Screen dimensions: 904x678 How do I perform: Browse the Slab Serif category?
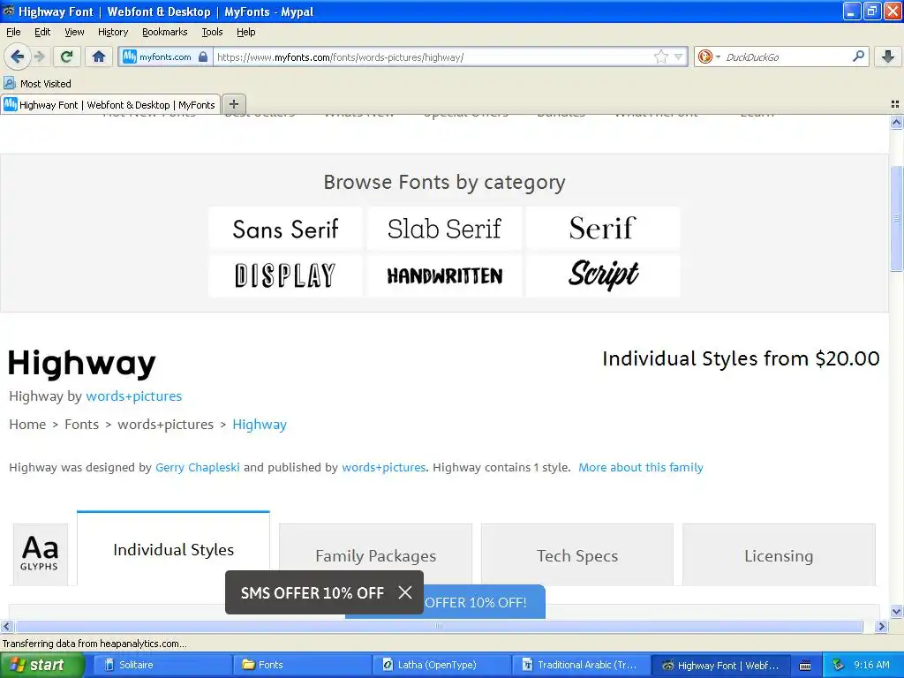click(444, 229)
